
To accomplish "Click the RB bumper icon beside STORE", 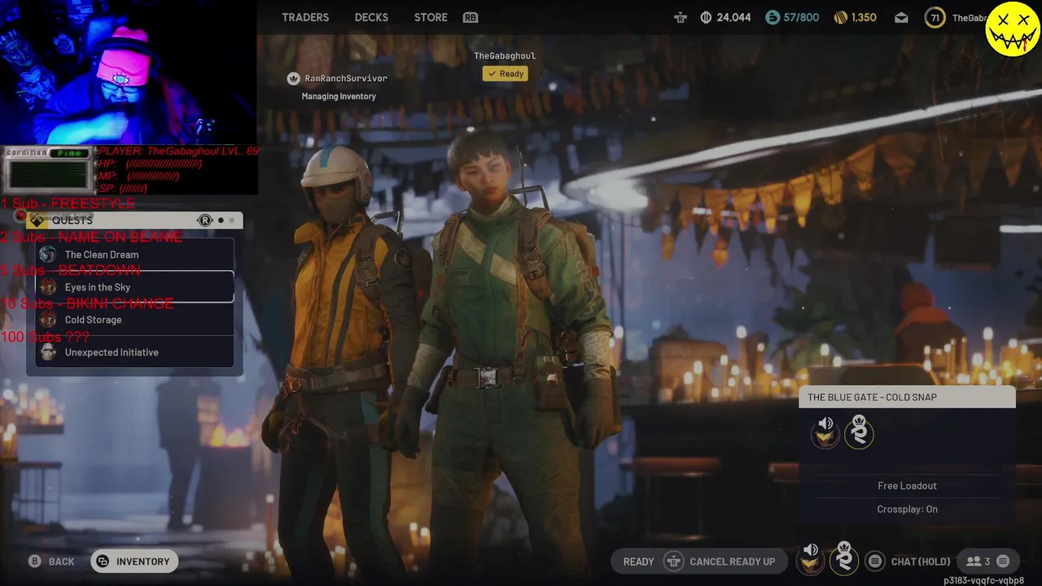I will 471,17.
